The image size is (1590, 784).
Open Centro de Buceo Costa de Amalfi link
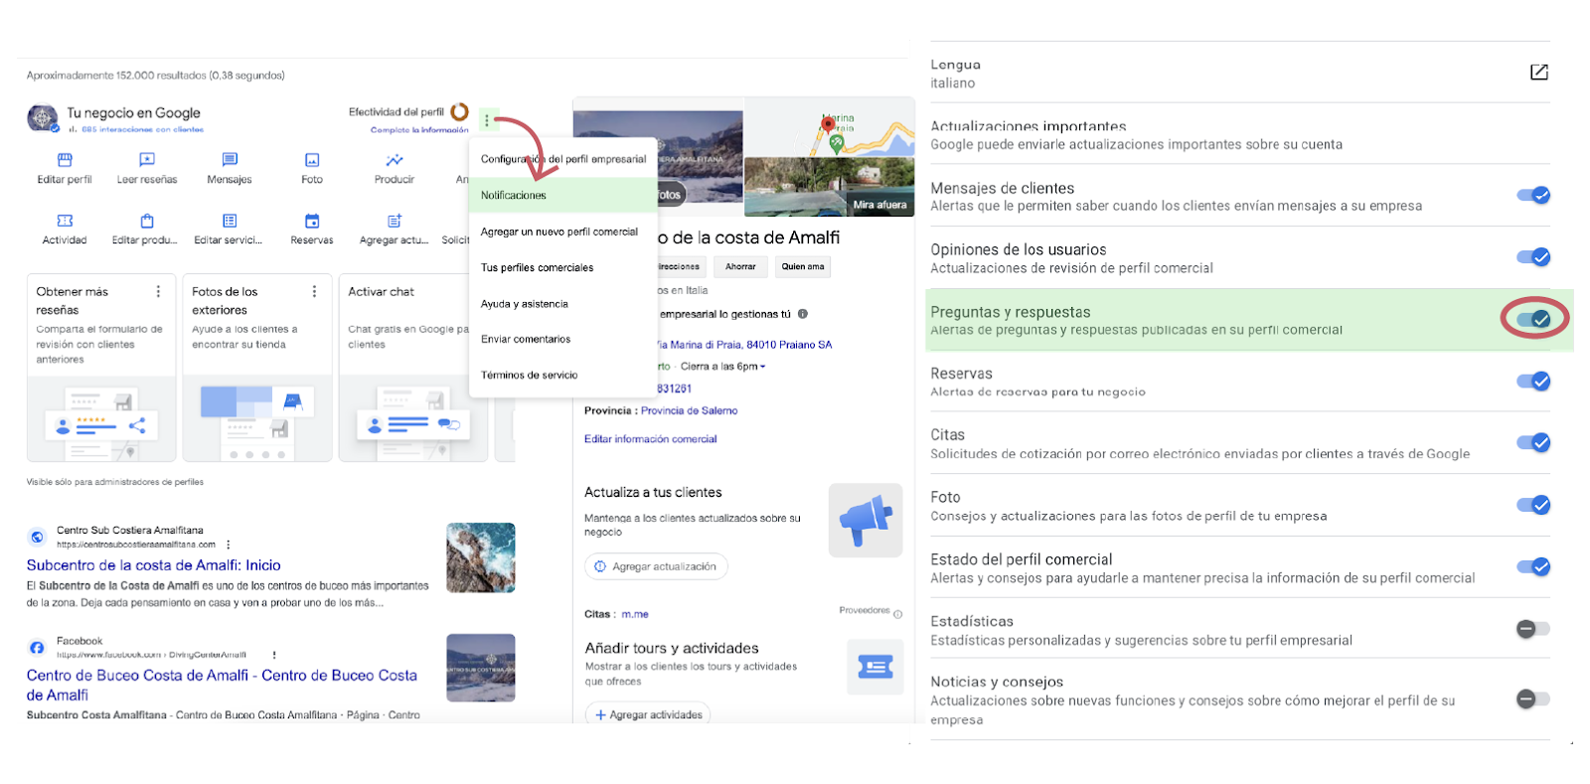click(222, 685)
